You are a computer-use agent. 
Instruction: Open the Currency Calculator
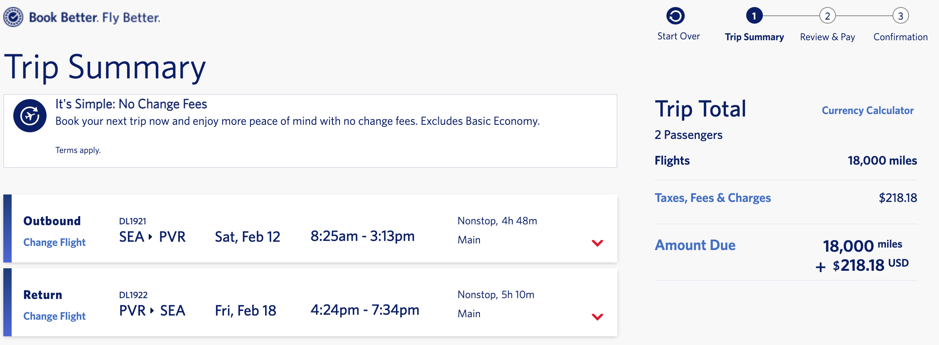tap(868, 110)
